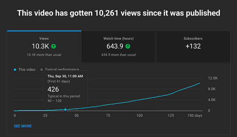237x137 pixels.
Task: Click the gray Typical performance legend dot
Action: click(x=41, y=70)
